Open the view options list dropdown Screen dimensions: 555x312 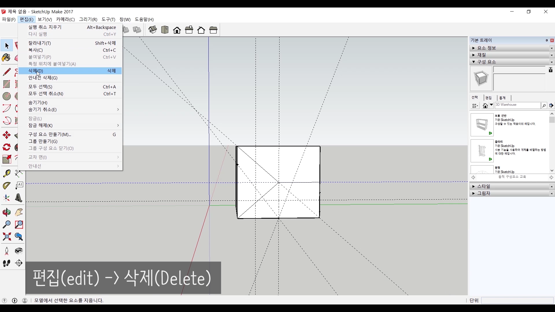pos(475,106)
